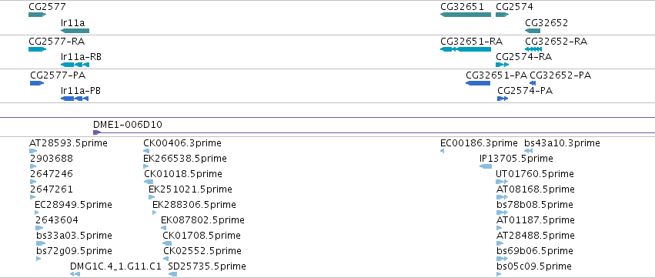Open the CG2574-RA transcript label
The width and height of the screenshot is (655, 278).
(524, 57)
